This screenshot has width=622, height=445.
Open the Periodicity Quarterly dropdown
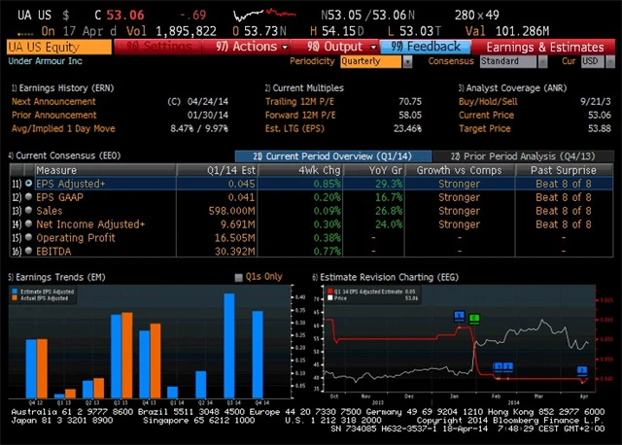click(x=374, y=61)
